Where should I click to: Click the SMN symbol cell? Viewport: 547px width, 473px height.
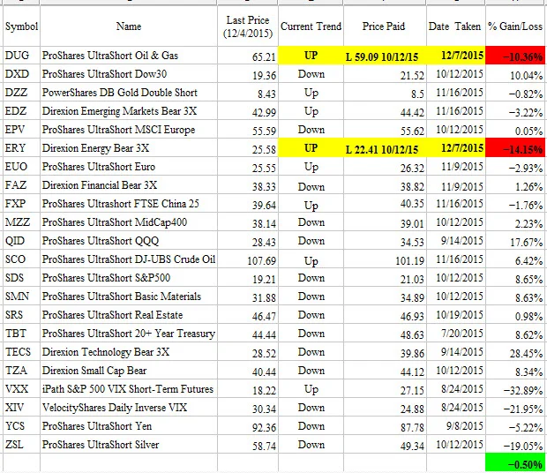tap(21, 296)
